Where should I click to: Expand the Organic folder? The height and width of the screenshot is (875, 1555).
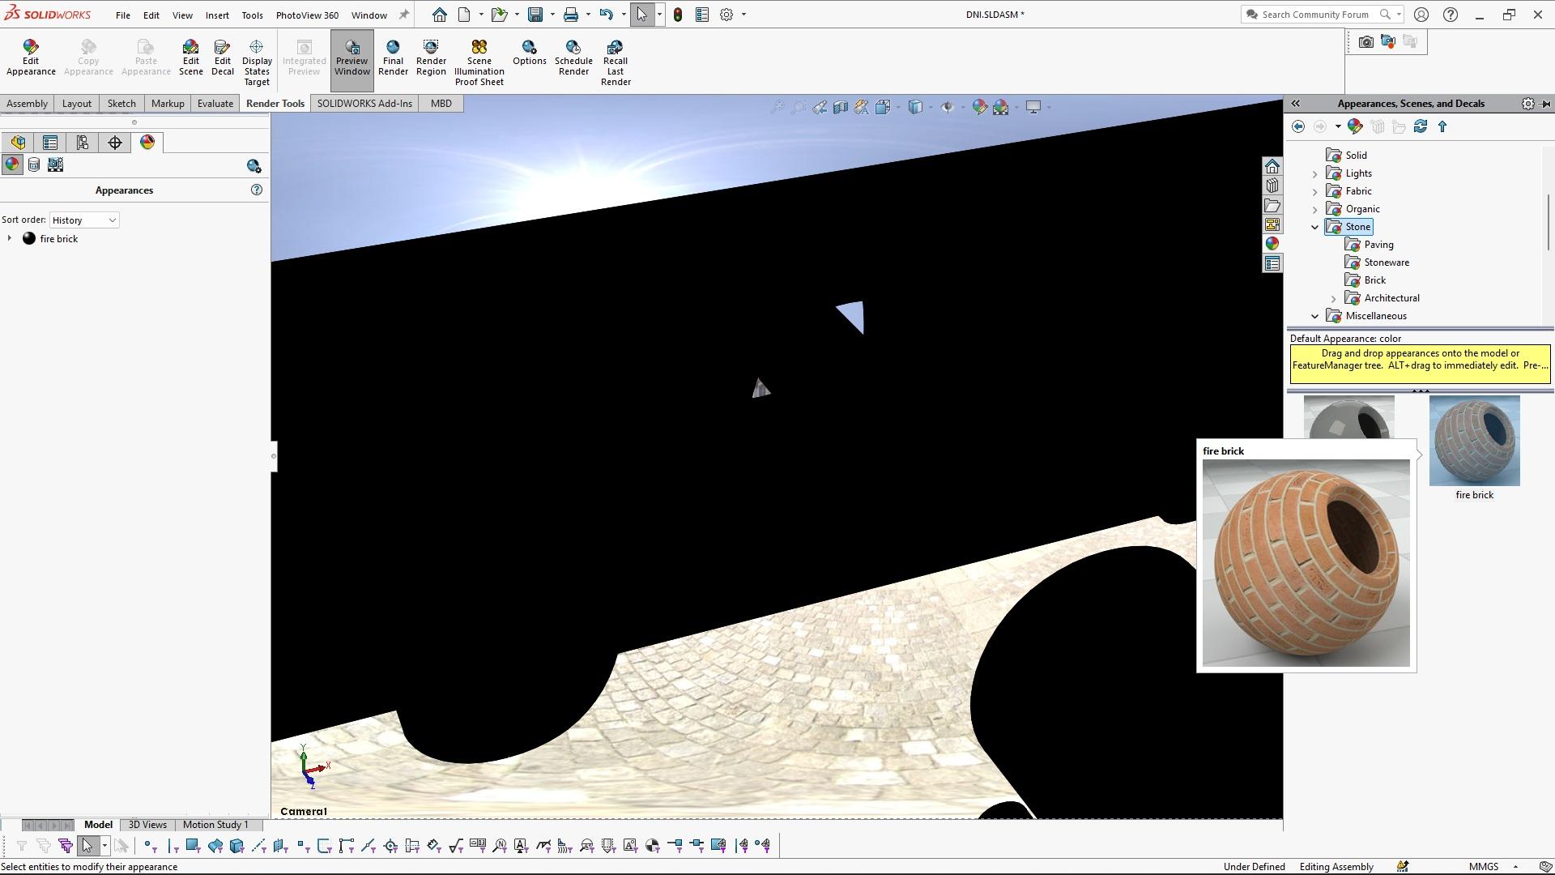click(x=1315, y=209)
